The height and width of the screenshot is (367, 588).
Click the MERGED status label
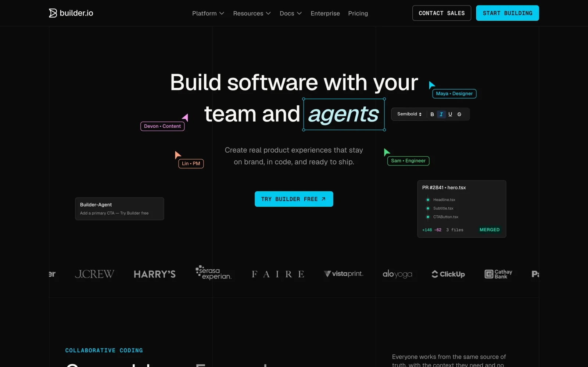[490, 230]
